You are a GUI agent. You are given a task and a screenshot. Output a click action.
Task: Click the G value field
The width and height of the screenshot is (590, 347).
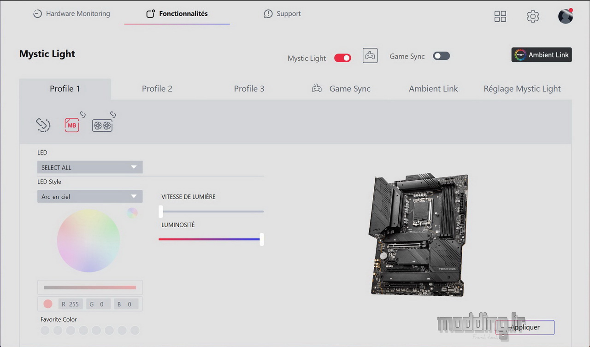(x=98, y=304)
